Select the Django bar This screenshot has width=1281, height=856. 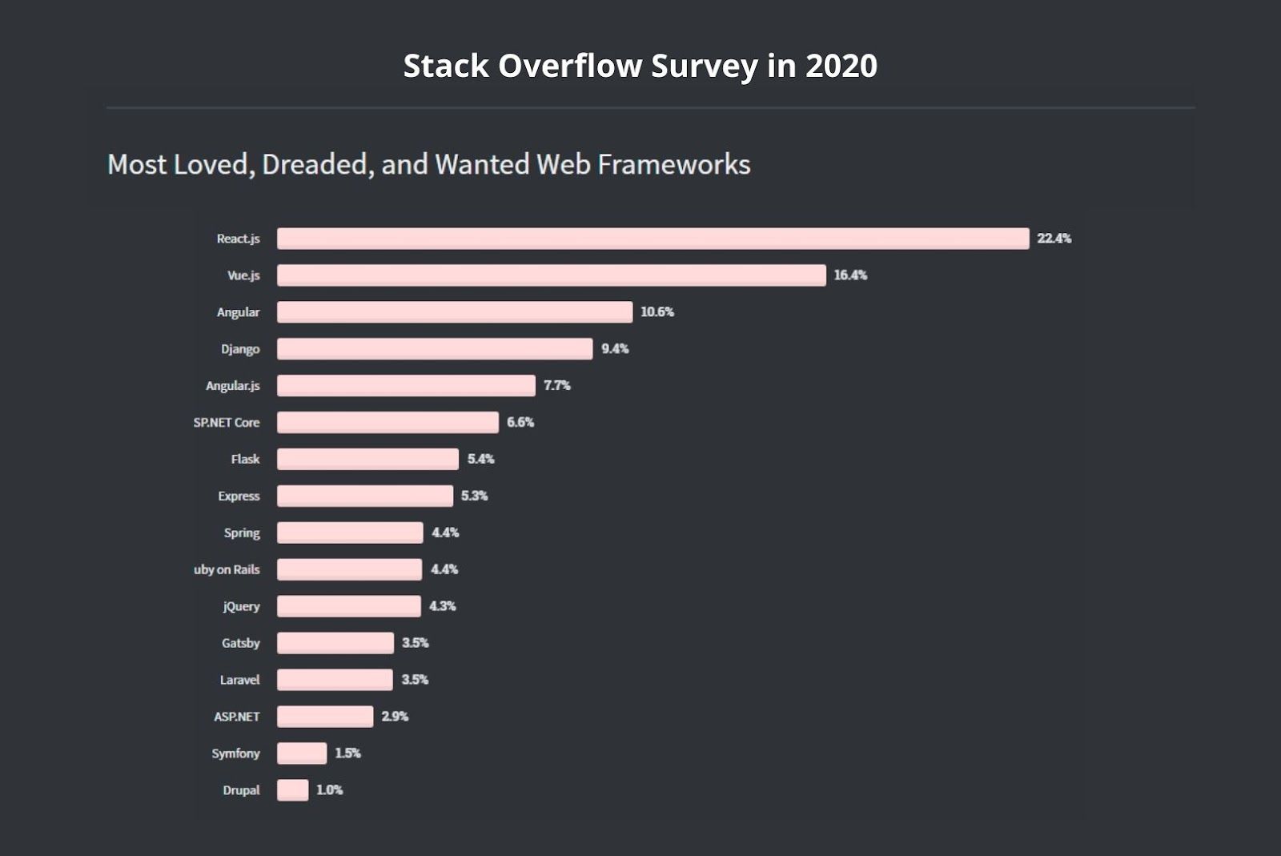tap(435, 349)
